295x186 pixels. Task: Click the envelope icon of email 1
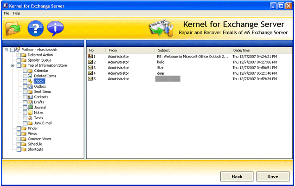tap(90, 56)
